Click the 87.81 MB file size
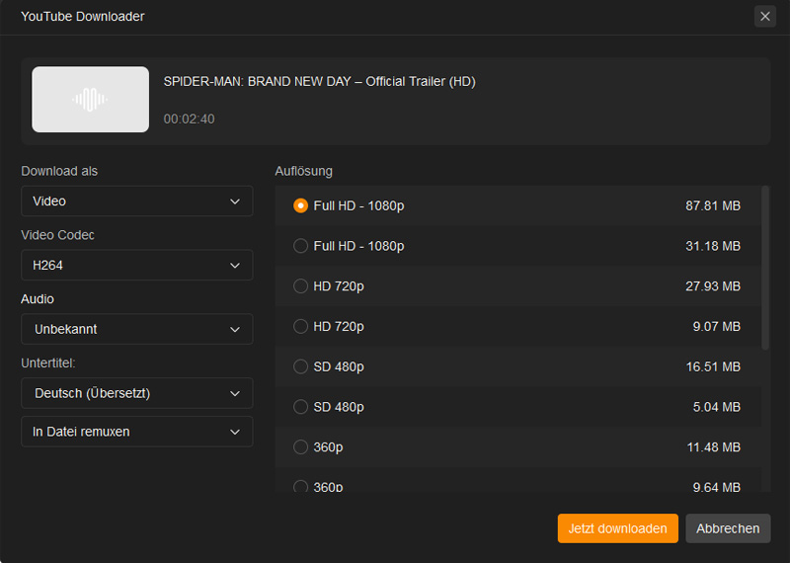This screenshot has width=790, height=563. 713,205
